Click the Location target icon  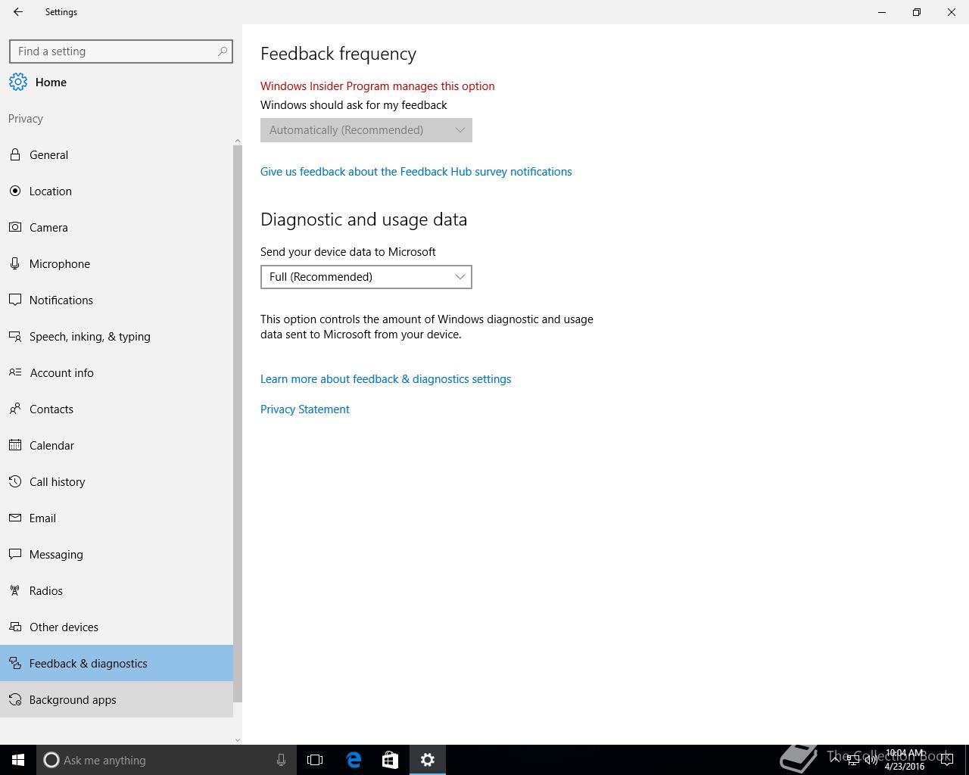(x=15, y=191)
